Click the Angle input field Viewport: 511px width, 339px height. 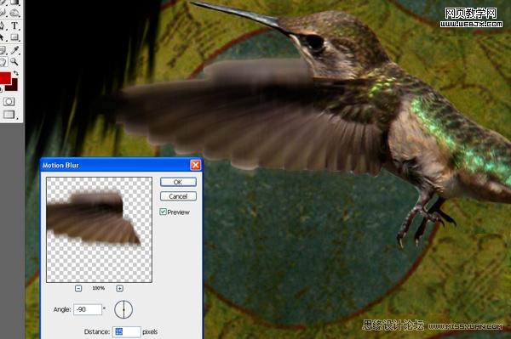[88, 309]
